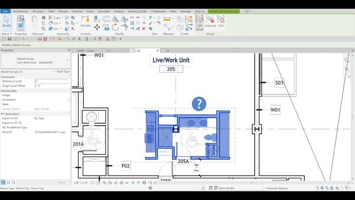Open the Architecture ribbon tab

21,11
